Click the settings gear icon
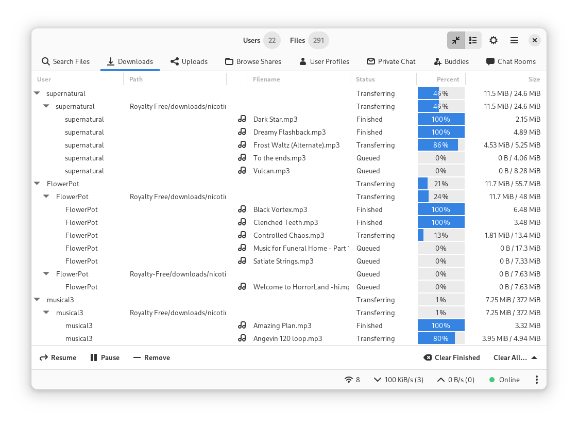This screenshot has width=578, height=424. pos(493,40)
